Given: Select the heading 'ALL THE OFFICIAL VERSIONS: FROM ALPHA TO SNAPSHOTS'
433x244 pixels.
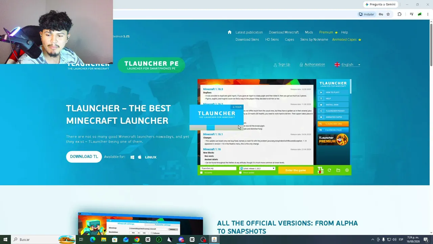Looking at the screenshot, I should click(287, 227).
